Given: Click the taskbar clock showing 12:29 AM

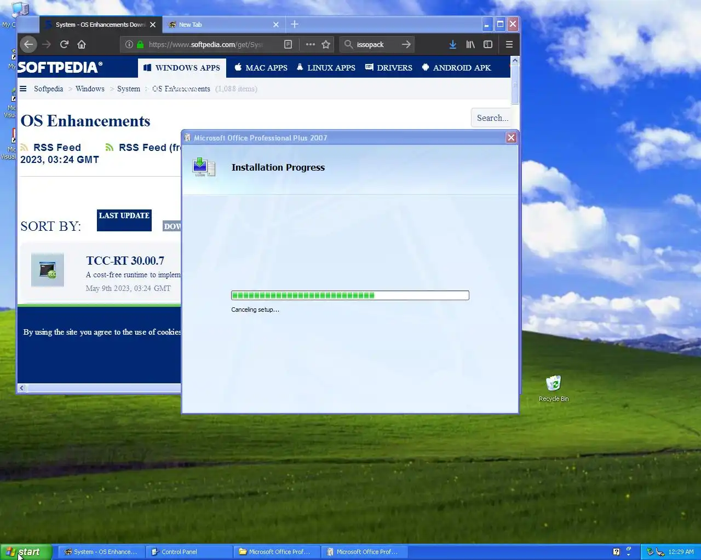Looking at the screenshot, I should pyautogui.click(x=681, y=552).
